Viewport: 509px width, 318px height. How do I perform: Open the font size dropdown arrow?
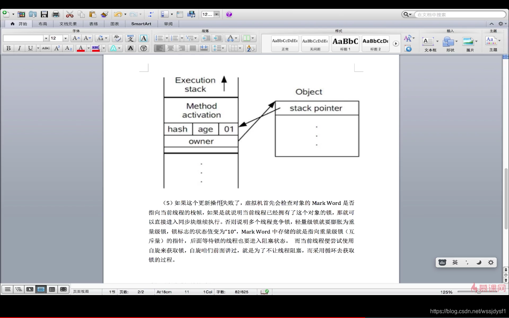coord(65,38)
